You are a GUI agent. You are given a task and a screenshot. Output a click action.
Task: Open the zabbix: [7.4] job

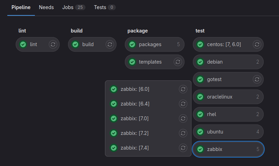[x=135, y=148]
